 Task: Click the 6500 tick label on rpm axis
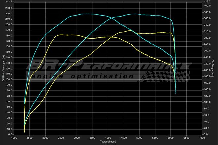click(186, 137)
